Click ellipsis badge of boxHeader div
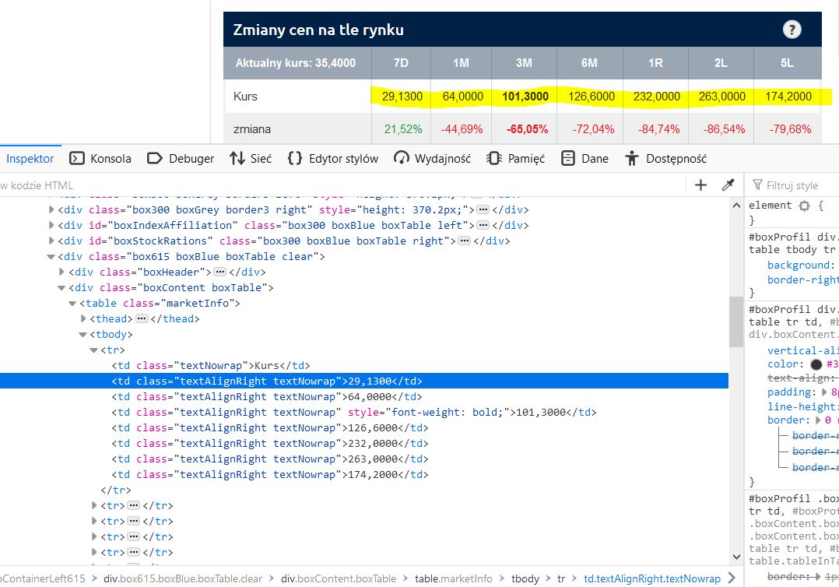 click(x=220, y=272)
